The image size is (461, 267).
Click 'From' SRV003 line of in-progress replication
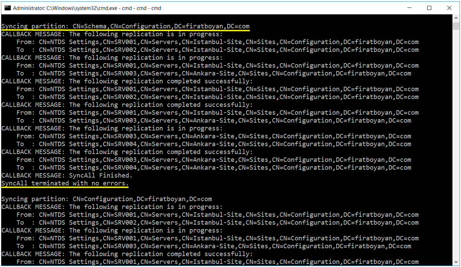tap(214, 136)
